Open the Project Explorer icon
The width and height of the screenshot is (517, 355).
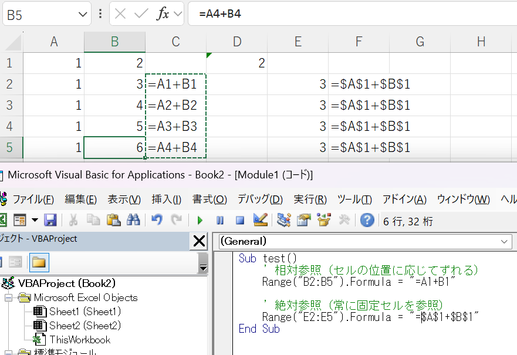tap(283, 220)
